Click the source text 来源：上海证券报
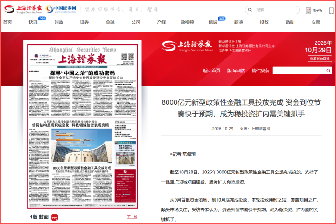The height and width of the screenshot is (224, 336). [x=255, y=129]
